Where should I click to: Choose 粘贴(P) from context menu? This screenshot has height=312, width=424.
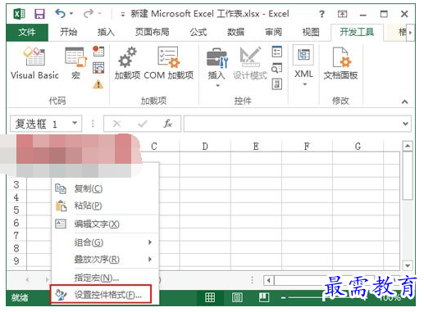(x=105, y=206)
